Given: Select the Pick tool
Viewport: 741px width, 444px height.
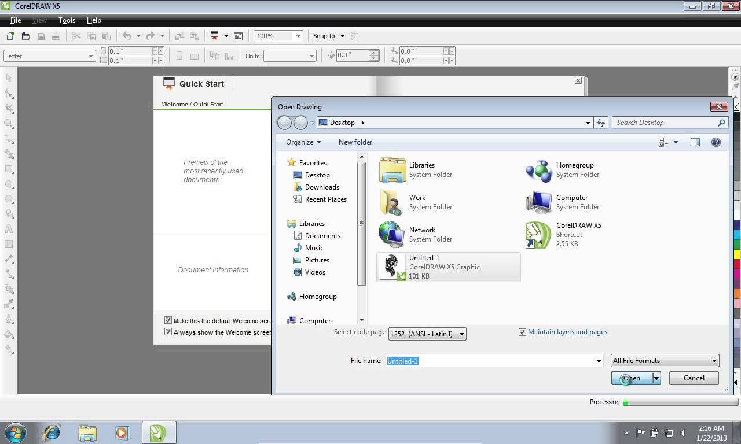Looking at the screenshot, I should click(x=8, y=77).
